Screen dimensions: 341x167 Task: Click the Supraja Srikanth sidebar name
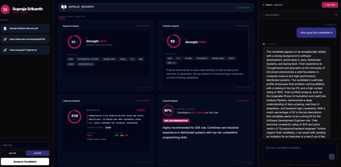(27, 9)
